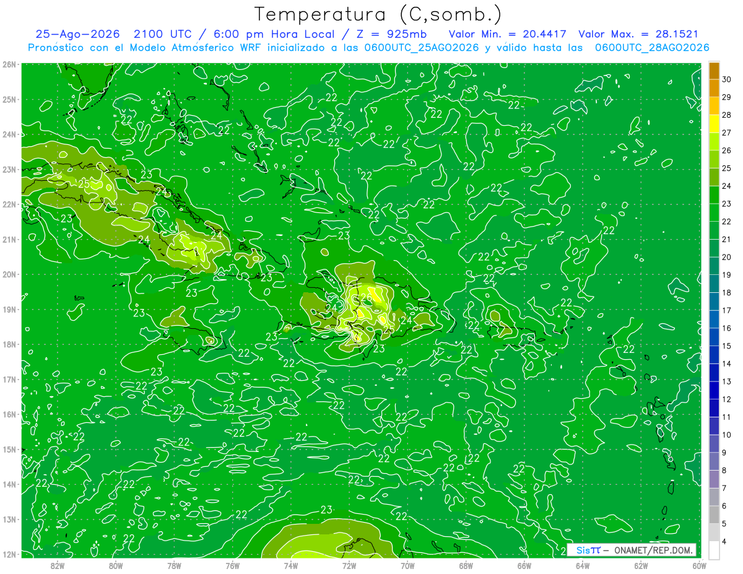The width and height of the screenshot is (743, 574).
Task: Select the purple swatch between 7 and 8
Action: click(714, 479)
